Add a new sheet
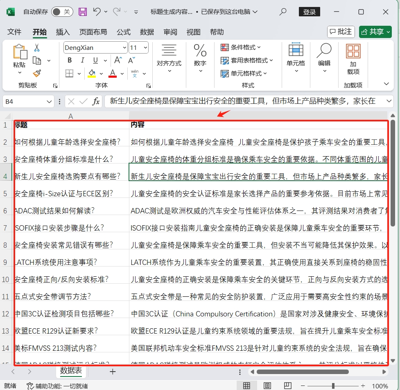 113,372
